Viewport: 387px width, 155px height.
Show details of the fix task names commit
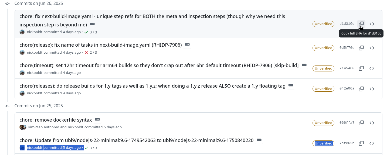(x=187, y=44)
